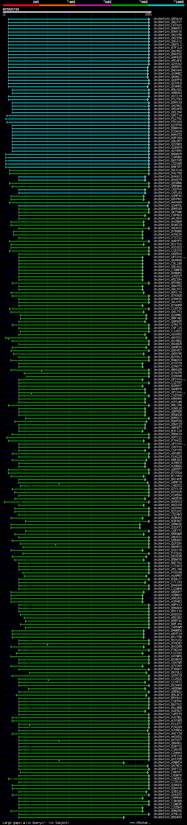187x825 pixels.
Task: Select the UniRef100_P41758 label
Action: coord(168,174)
